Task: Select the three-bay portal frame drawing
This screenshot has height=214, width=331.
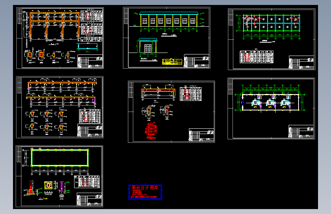Action: [x=55, y=26]
